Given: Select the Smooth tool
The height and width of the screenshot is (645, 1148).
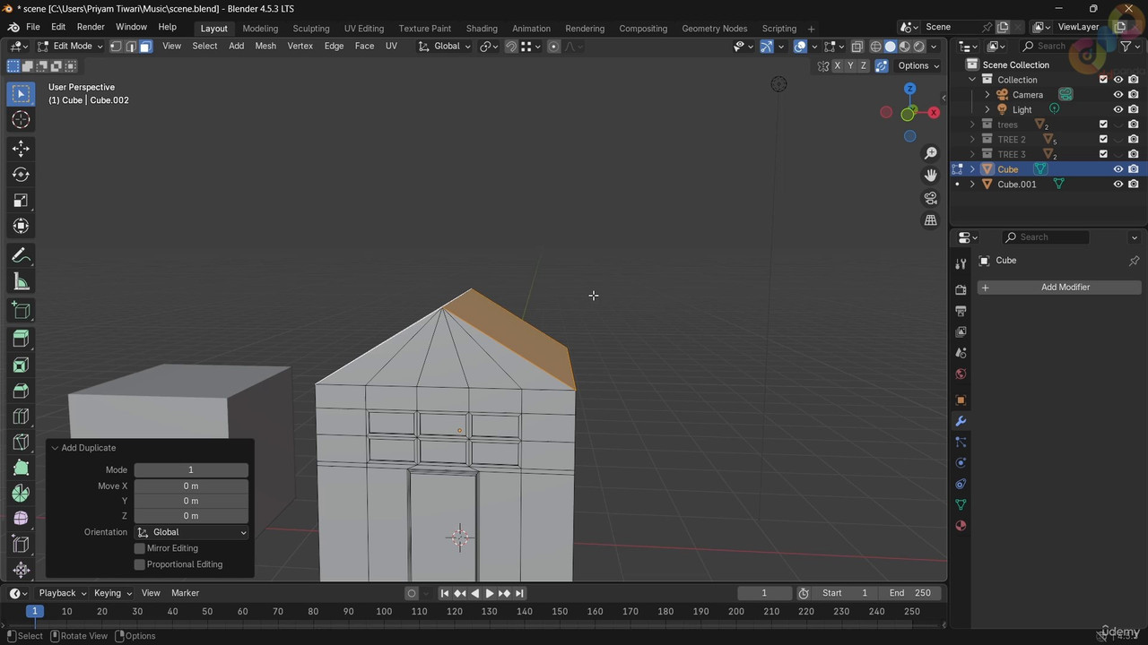Looking at the screenshot, I should pyautogui.click(x=22, y=519).
